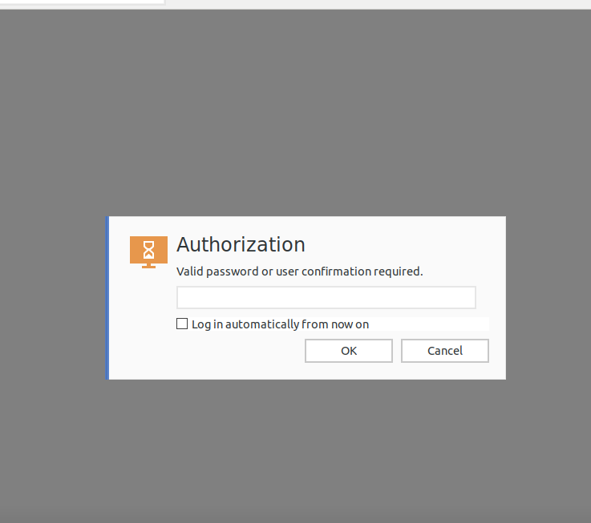Click the gray area left of the dialog

[x=52, y=297]
